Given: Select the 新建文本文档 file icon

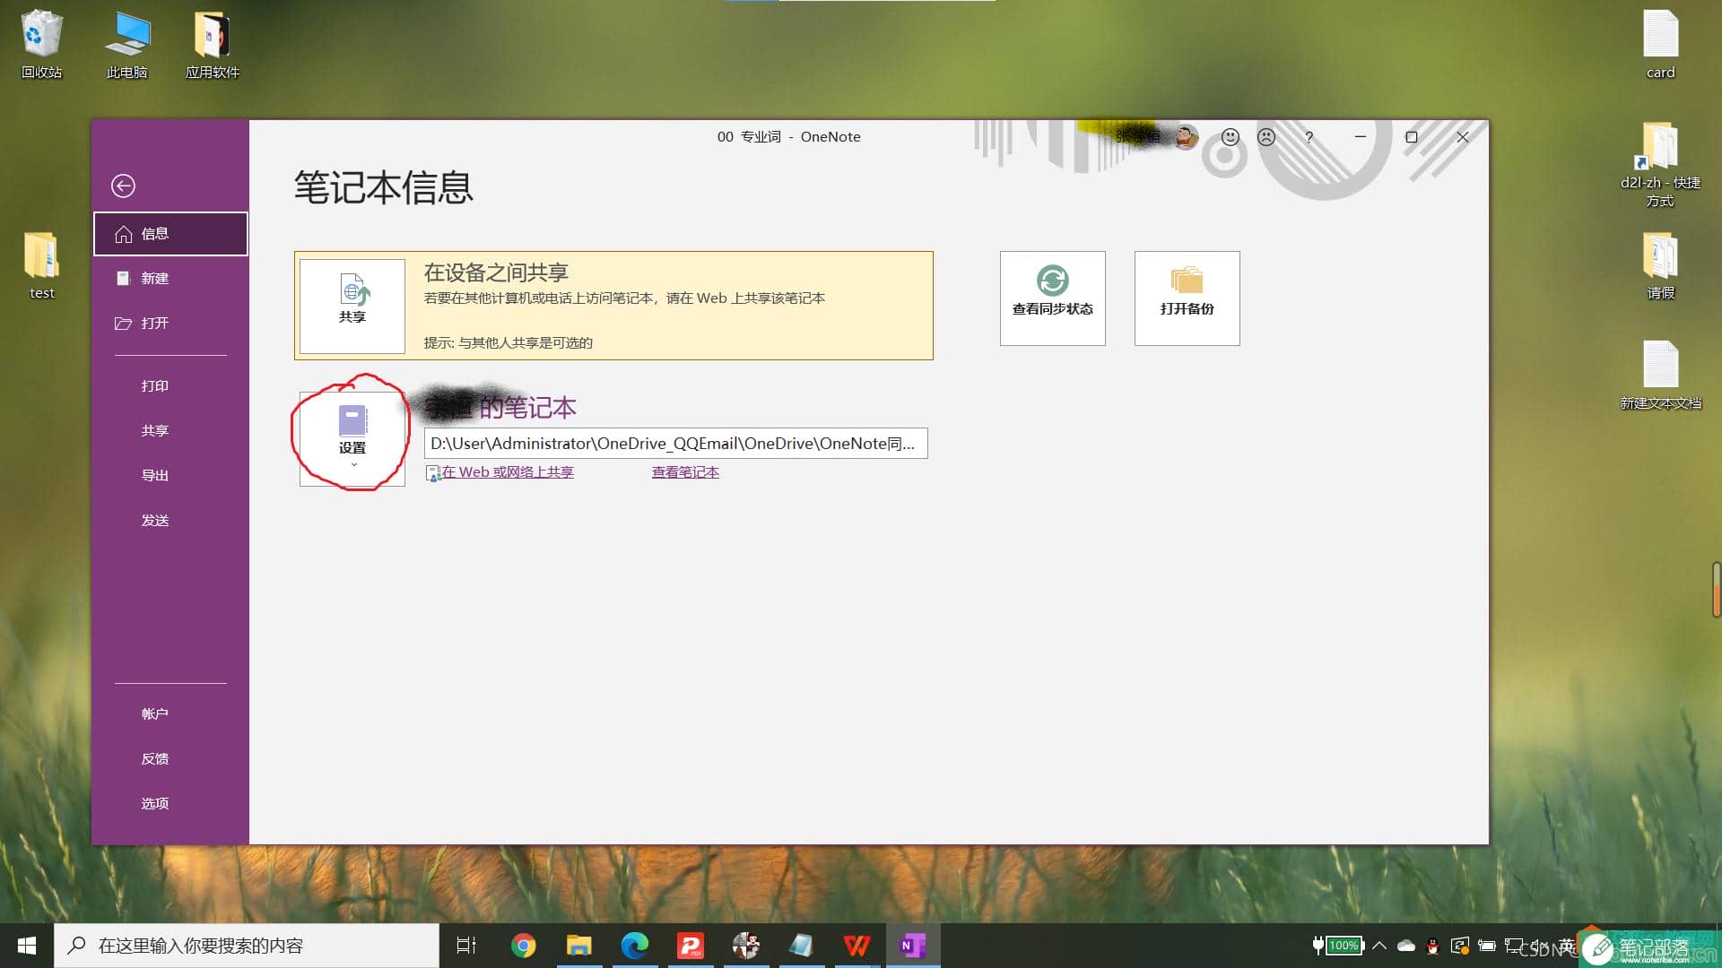Looking at the screenshot, I should click(x=1660, y=376).
